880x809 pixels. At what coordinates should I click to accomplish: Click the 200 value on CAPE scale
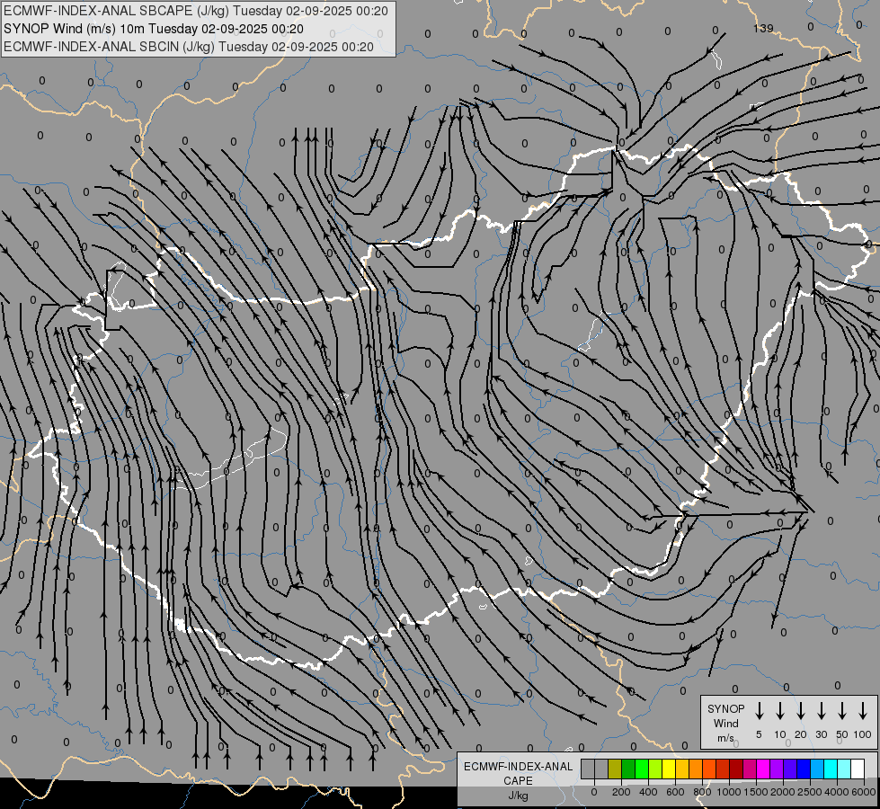621,792
